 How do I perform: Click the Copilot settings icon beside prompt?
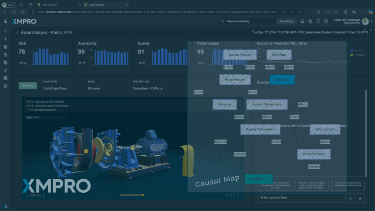coord(350,198)
